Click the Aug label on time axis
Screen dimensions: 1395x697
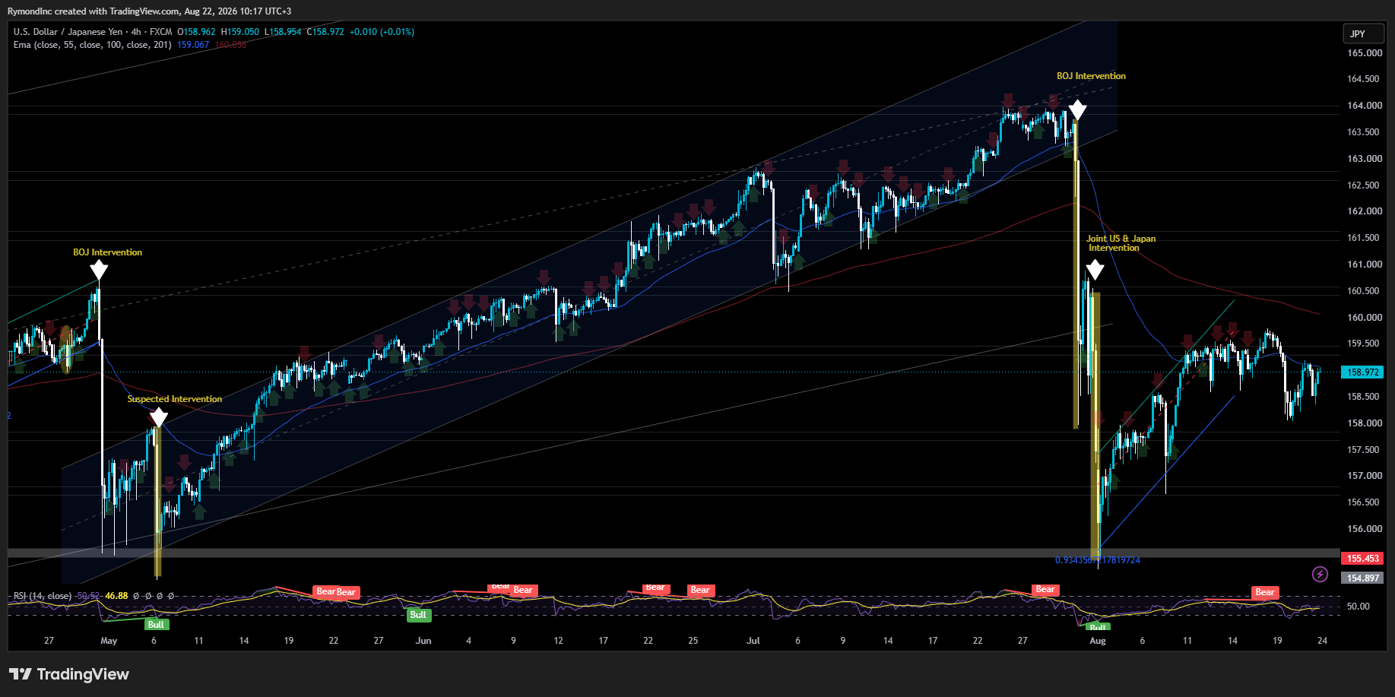point(1097,641)
